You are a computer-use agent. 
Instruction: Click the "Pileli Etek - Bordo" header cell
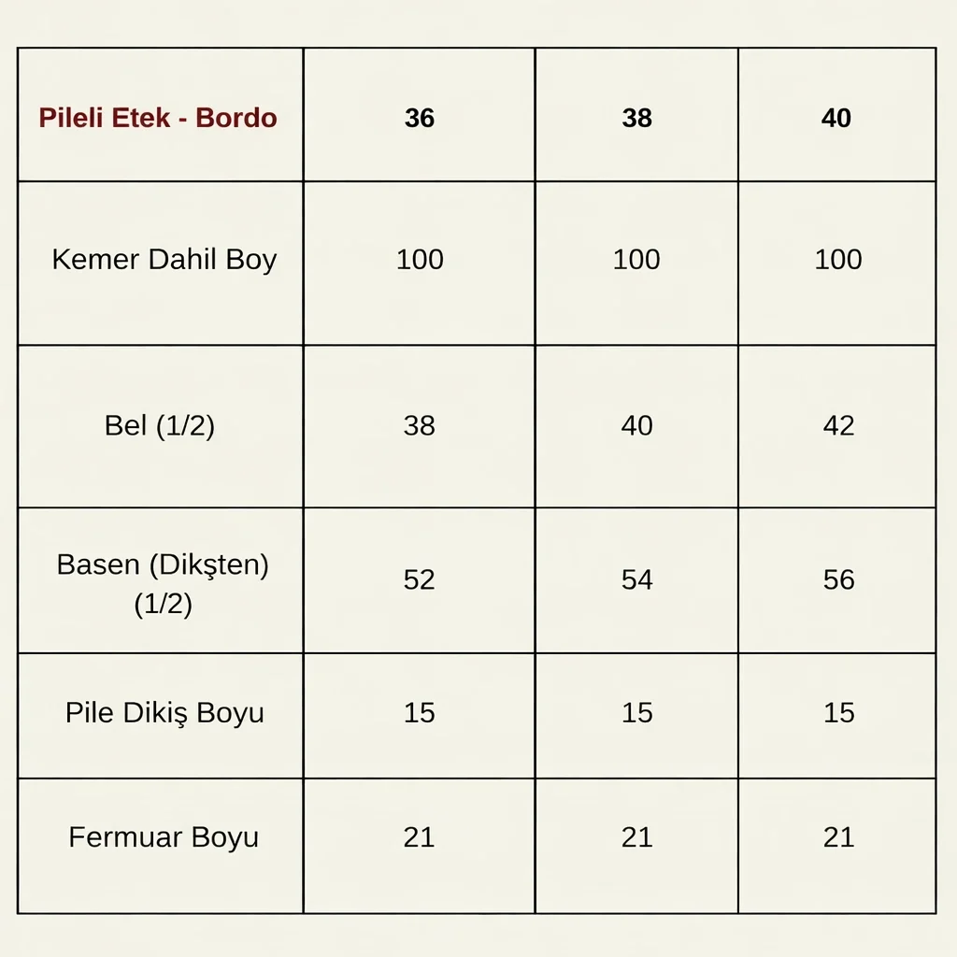point(158,119)
